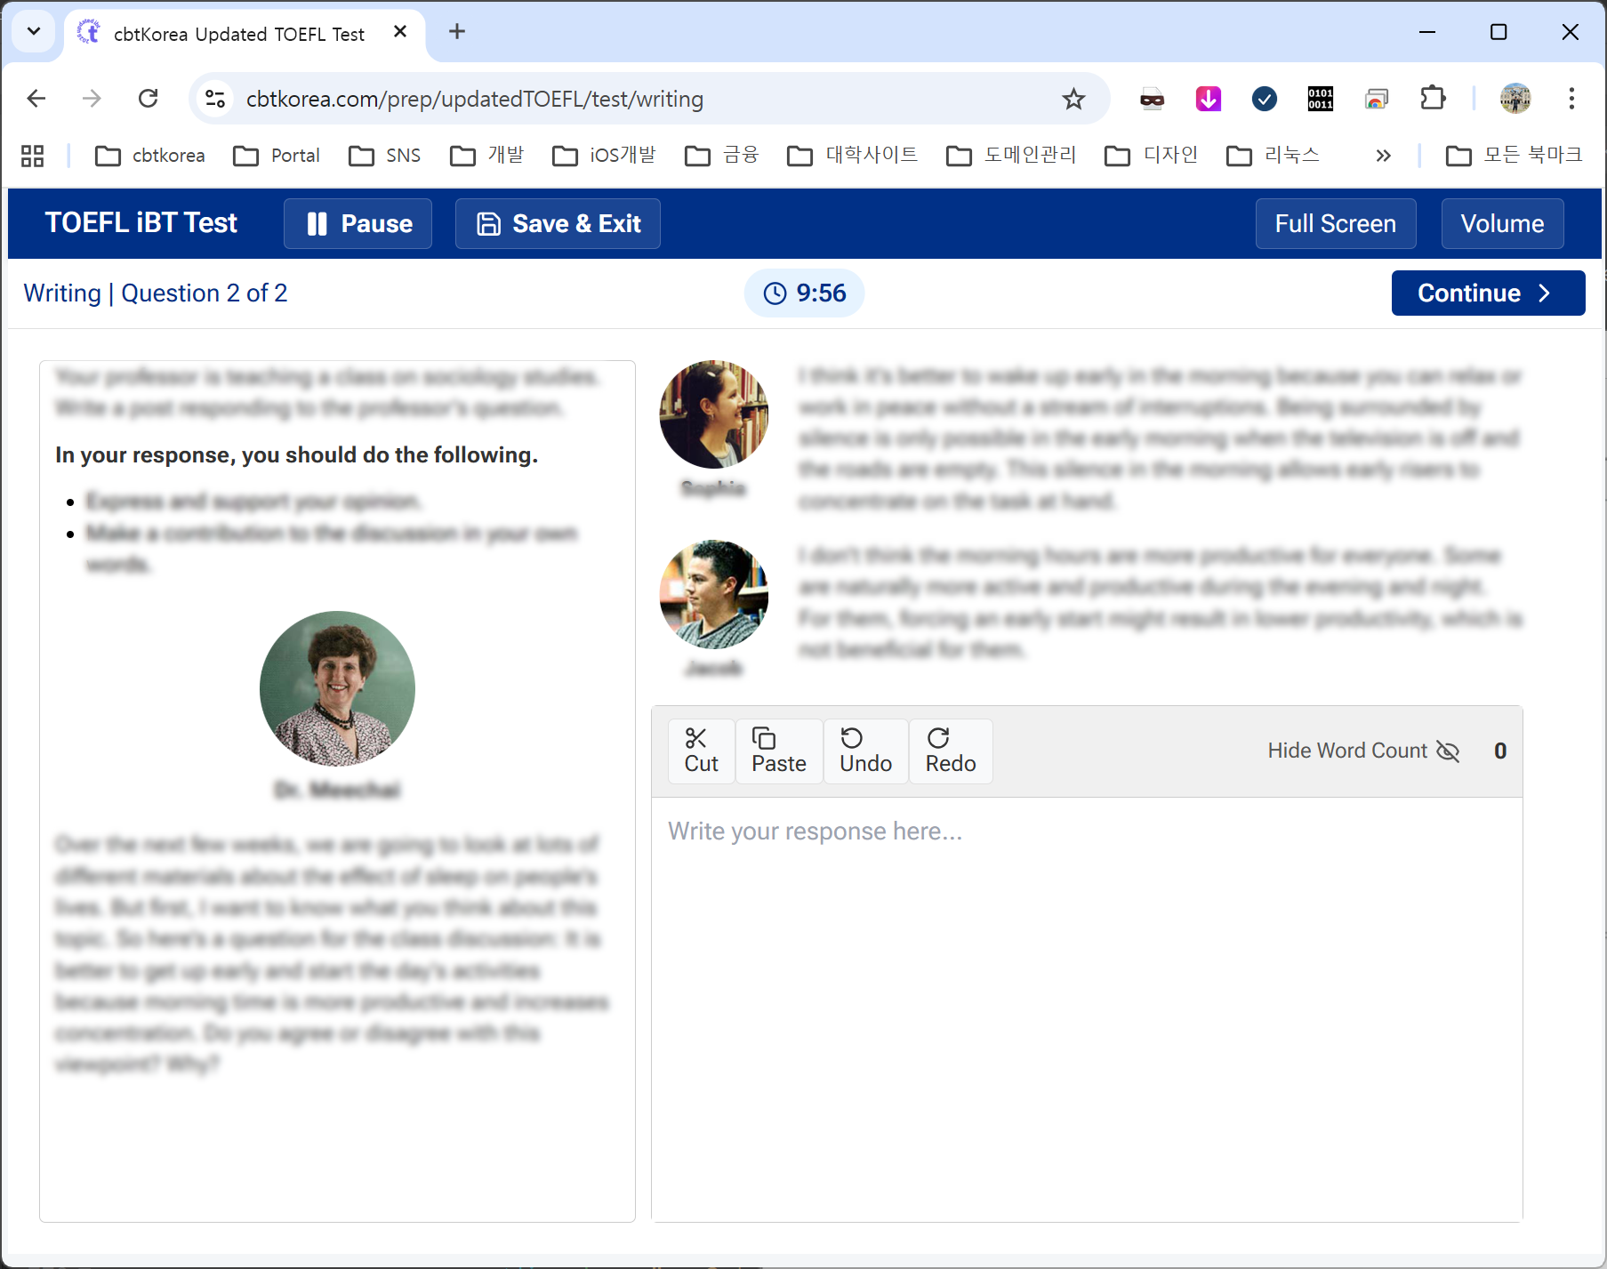The width and height of the screenshot is (1607, 1269).
Task: Open the bookmarks apps grid icon
Action: 33,156
